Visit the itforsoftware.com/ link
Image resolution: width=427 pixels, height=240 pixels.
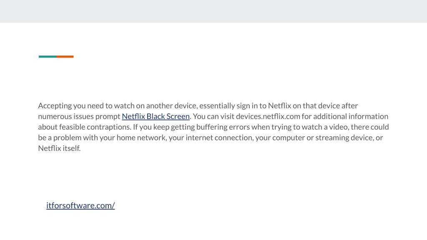[x=80, y=205]
